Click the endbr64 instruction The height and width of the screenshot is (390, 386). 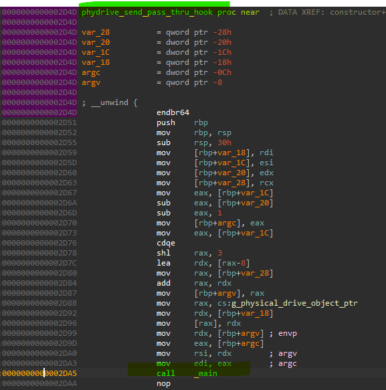pos(173,112)
